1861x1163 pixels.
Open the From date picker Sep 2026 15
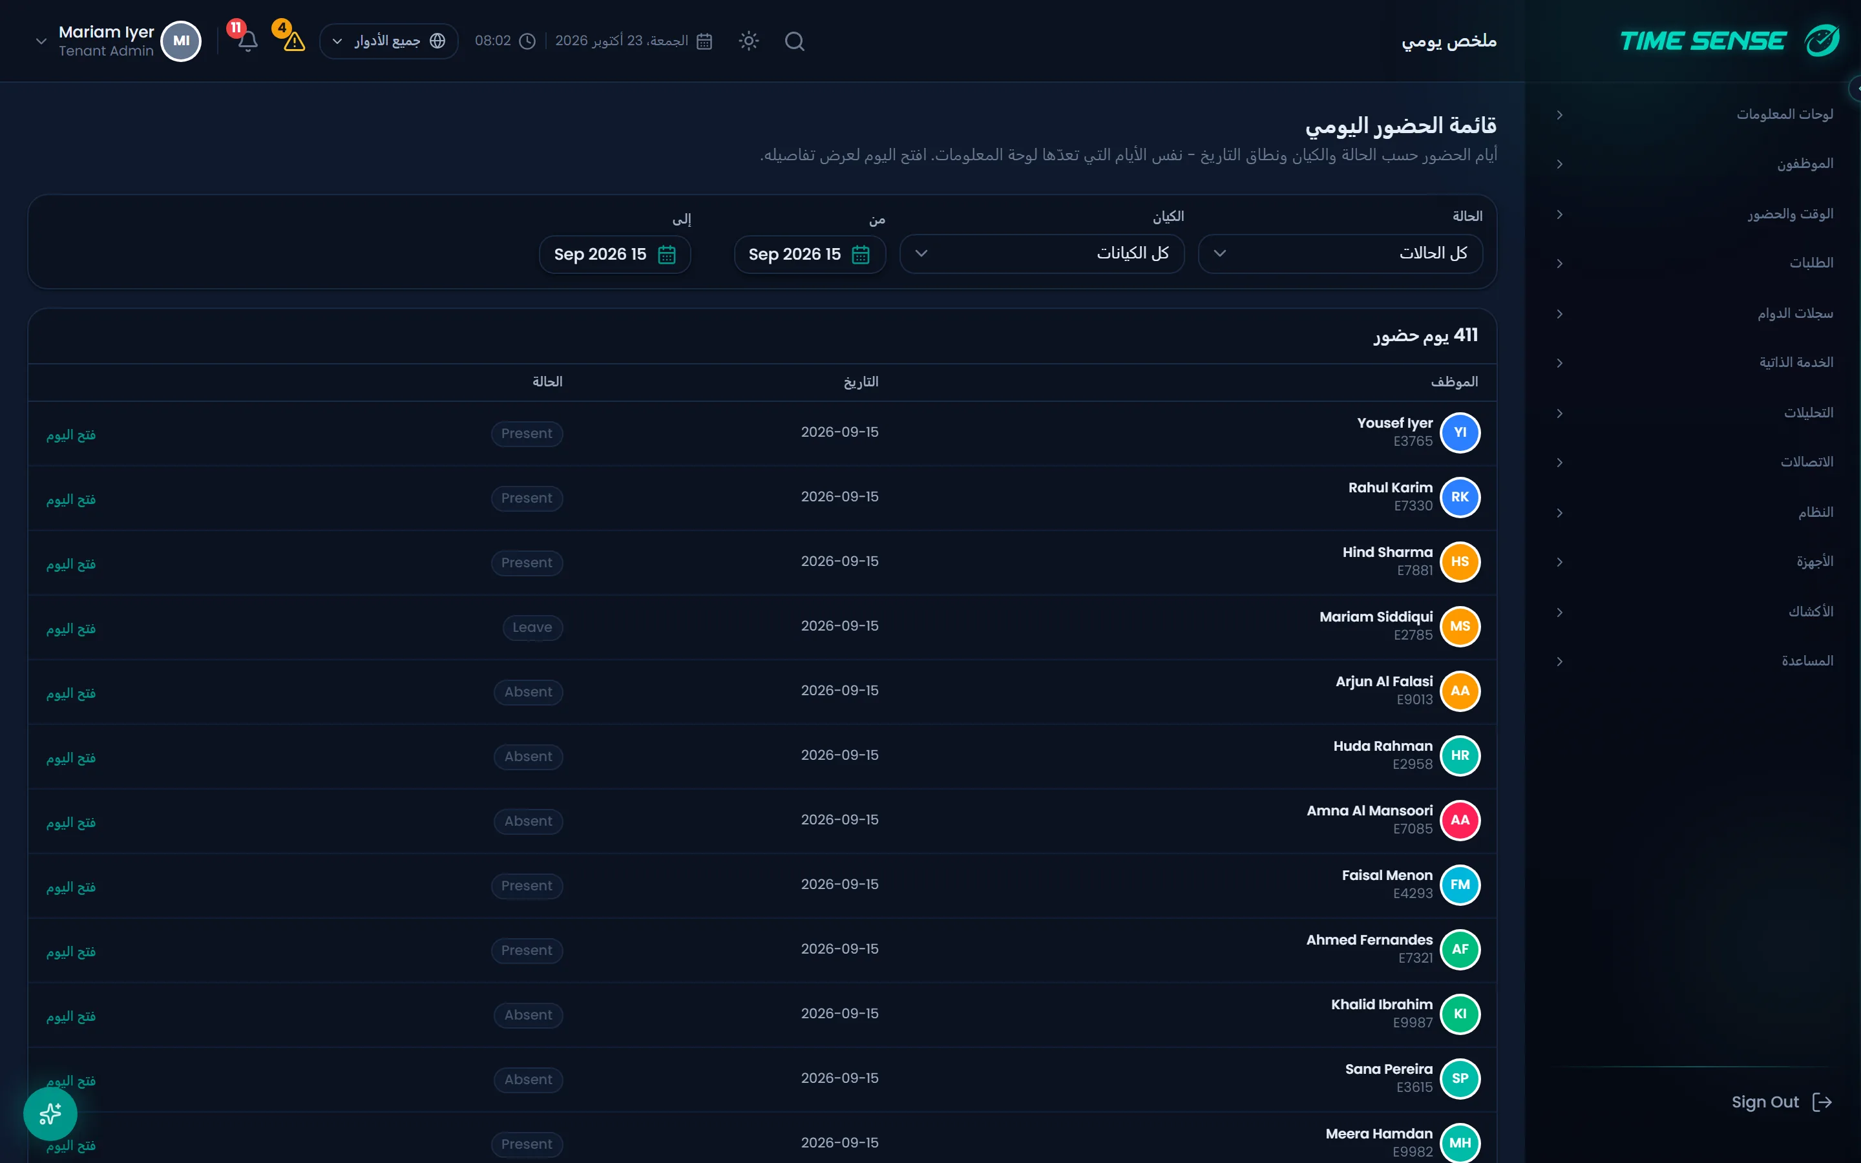(809, 255)
